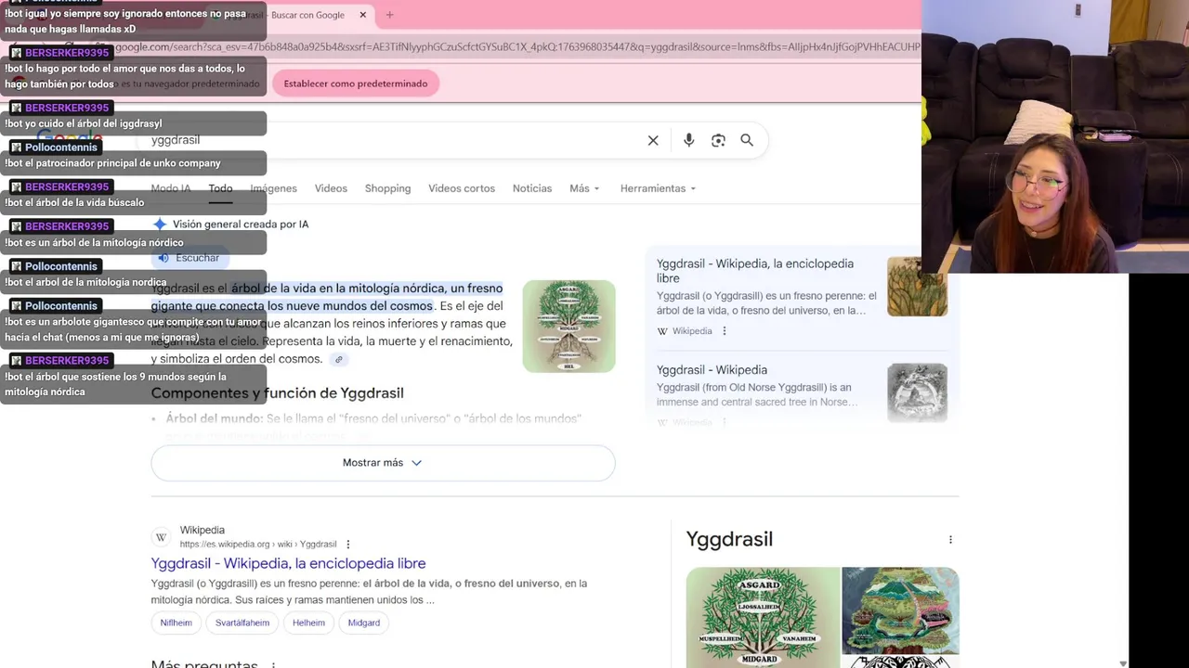Clear the search box with the X icon
The image size is (1189, 668).
coord(653,140)
